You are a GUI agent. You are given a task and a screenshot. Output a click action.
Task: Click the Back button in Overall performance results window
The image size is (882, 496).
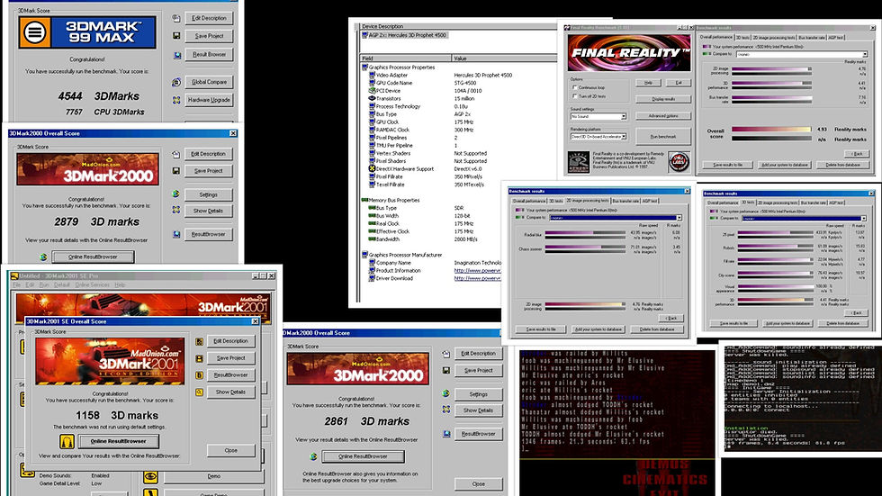click(856, 154)
